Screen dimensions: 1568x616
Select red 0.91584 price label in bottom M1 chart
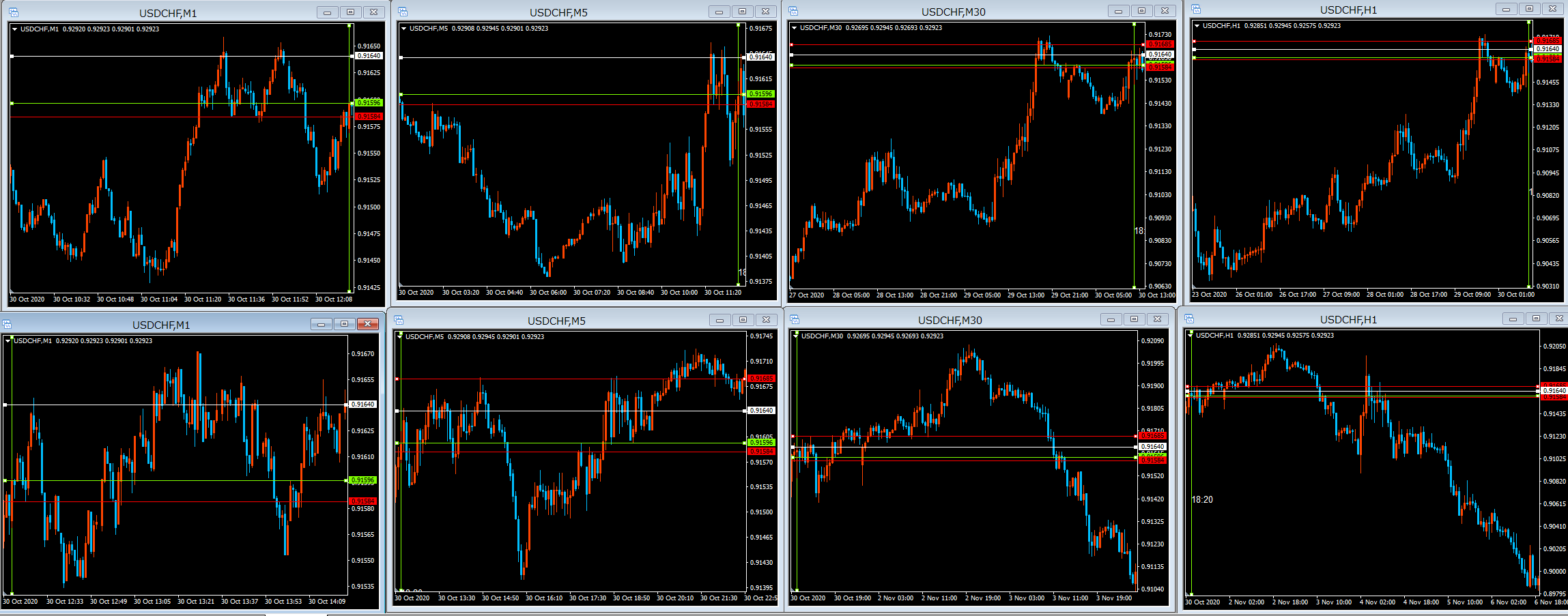(x=362, y=501)
